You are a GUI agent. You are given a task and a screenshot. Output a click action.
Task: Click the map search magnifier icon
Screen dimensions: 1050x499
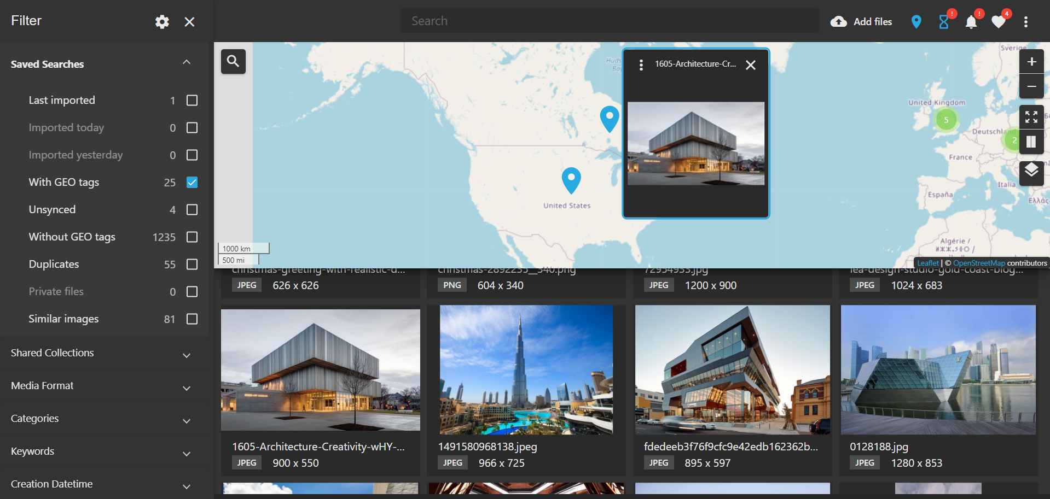233,61
